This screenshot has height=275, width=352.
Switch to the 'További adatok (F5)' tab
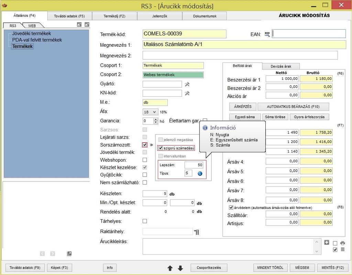69,16
